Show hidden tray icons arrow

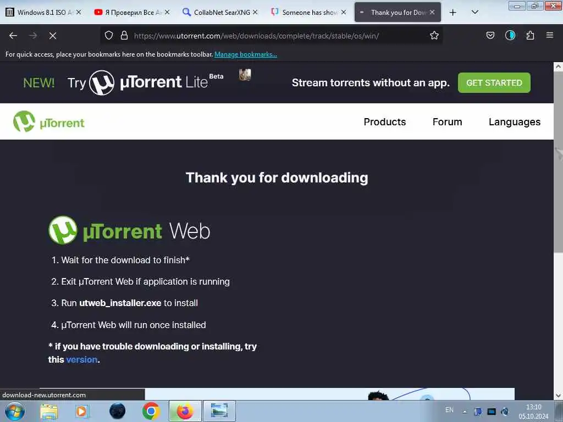click(465, 412)
